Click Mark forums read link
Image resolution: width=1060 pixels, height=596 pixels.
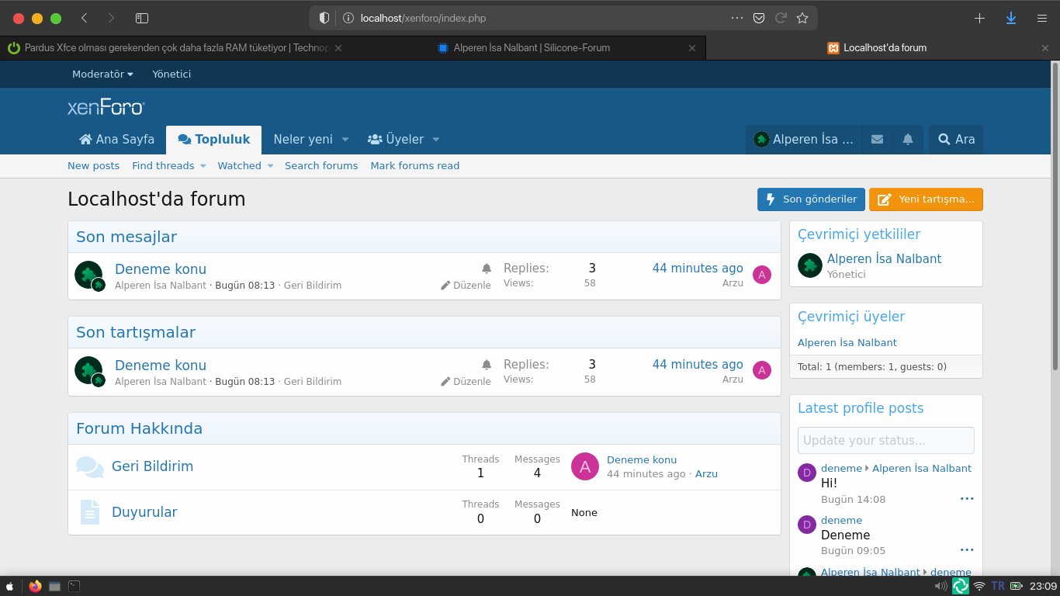tap(415, 166)
